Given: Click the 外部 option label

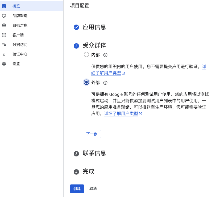Looking at the screenshot, I should click(96, 82).
